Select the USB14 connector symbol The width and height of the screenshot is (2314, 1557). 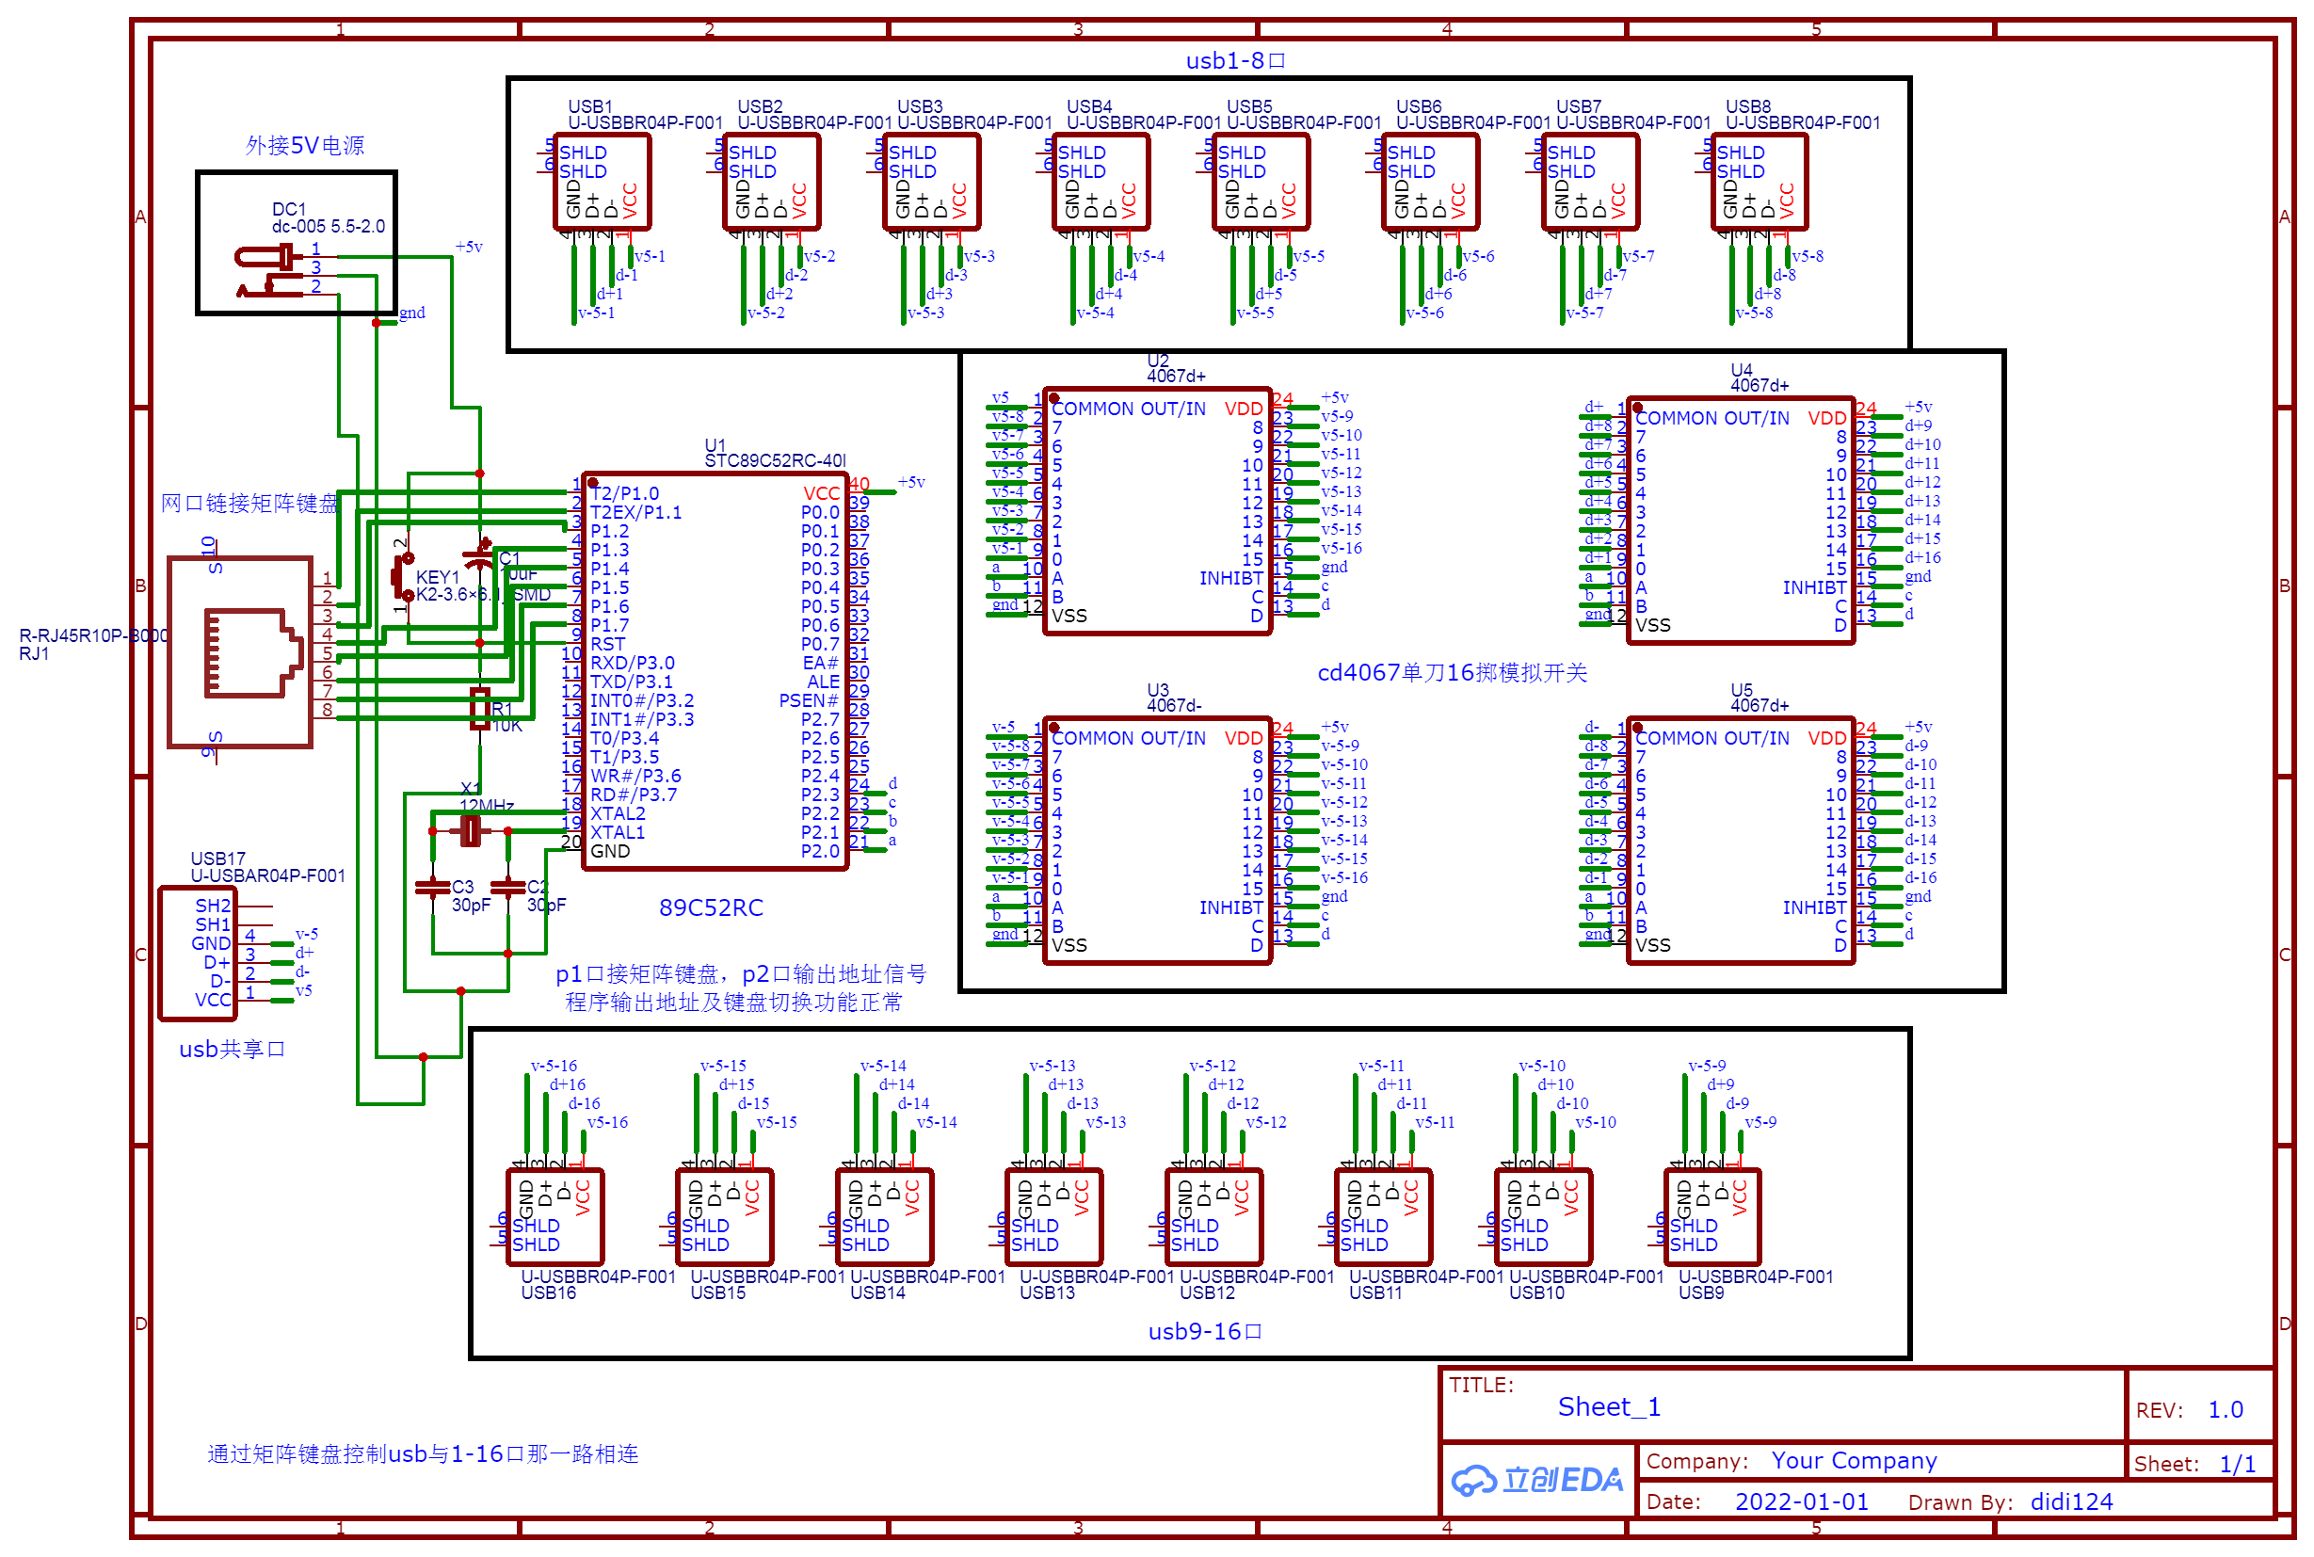pos(885,1217)
